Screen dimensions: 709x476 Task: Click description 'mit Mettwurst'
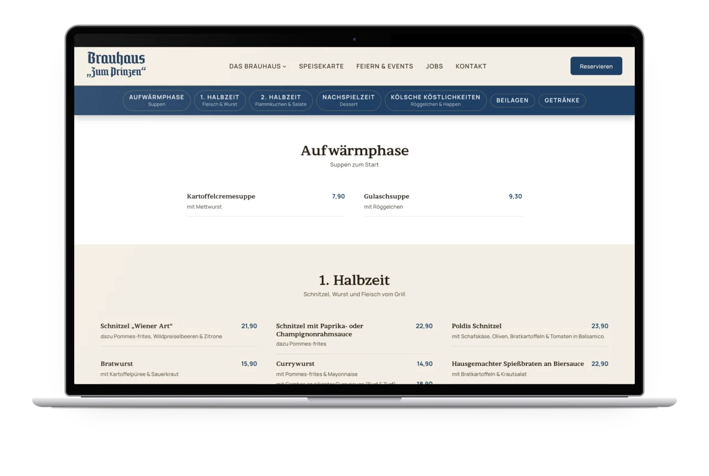(x=204, y=207)
